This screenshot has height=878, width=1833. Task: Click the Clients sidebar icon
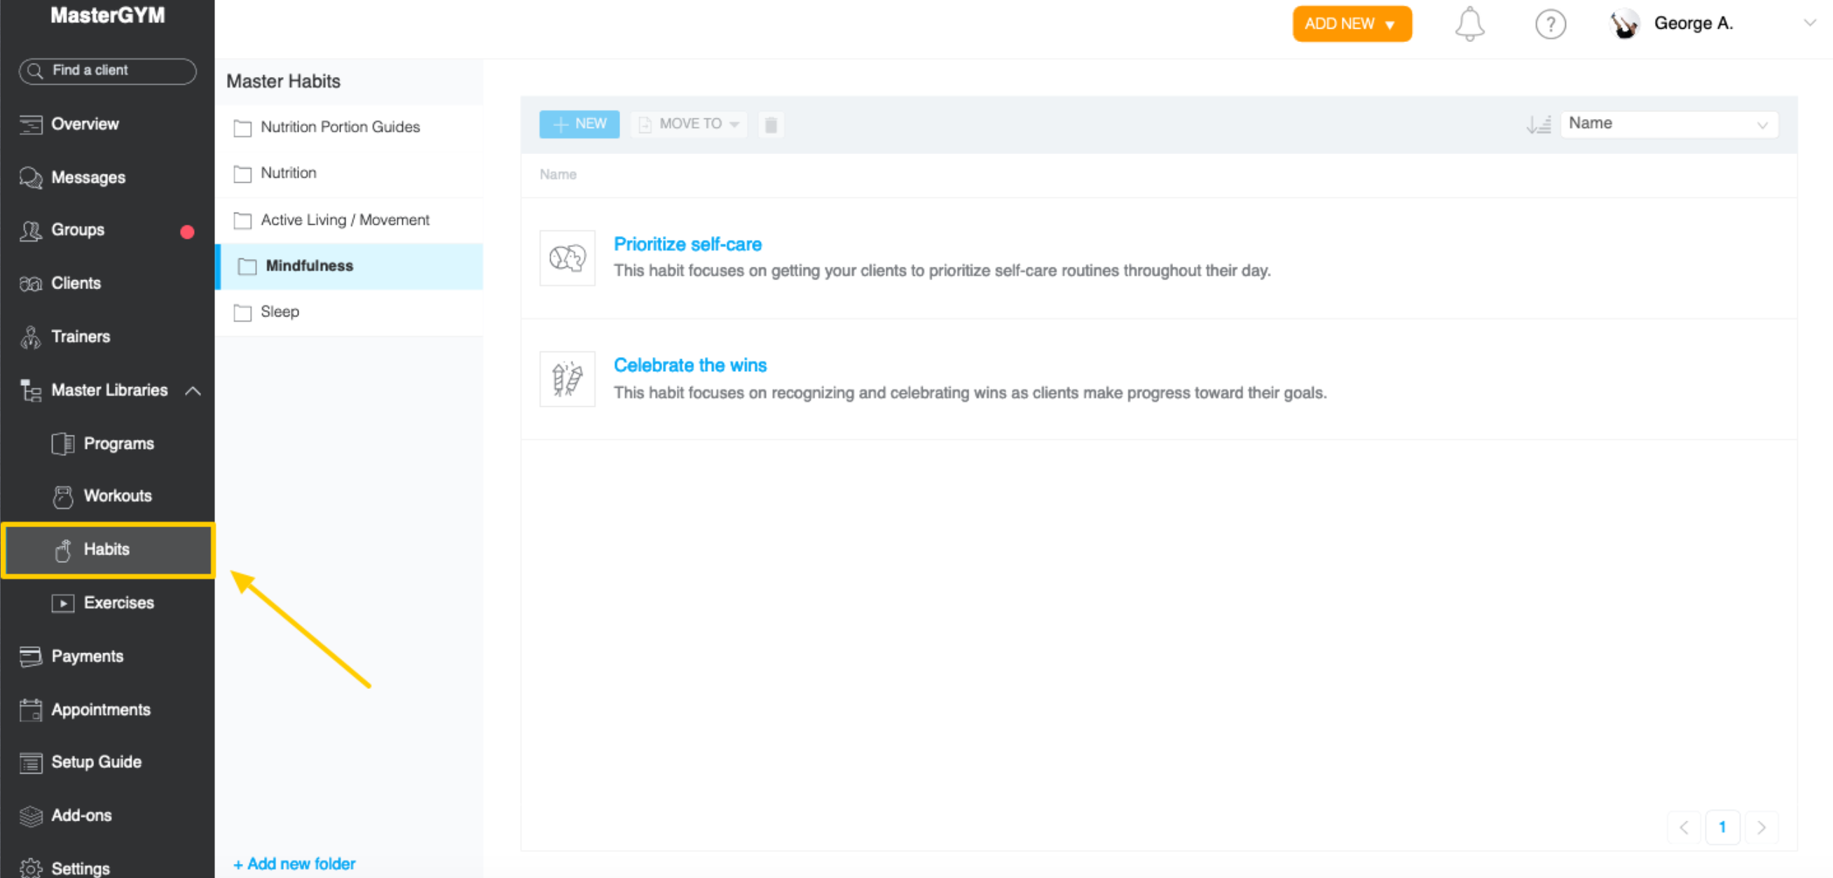point(31,284)
